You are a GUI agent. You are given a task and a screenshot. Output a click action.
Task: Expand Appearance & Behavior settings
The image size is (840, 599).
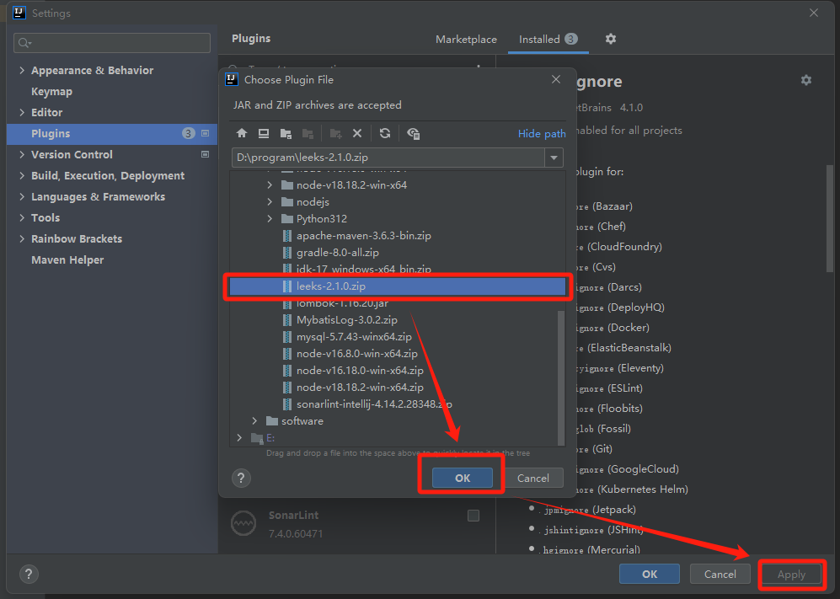click(22, 70)
